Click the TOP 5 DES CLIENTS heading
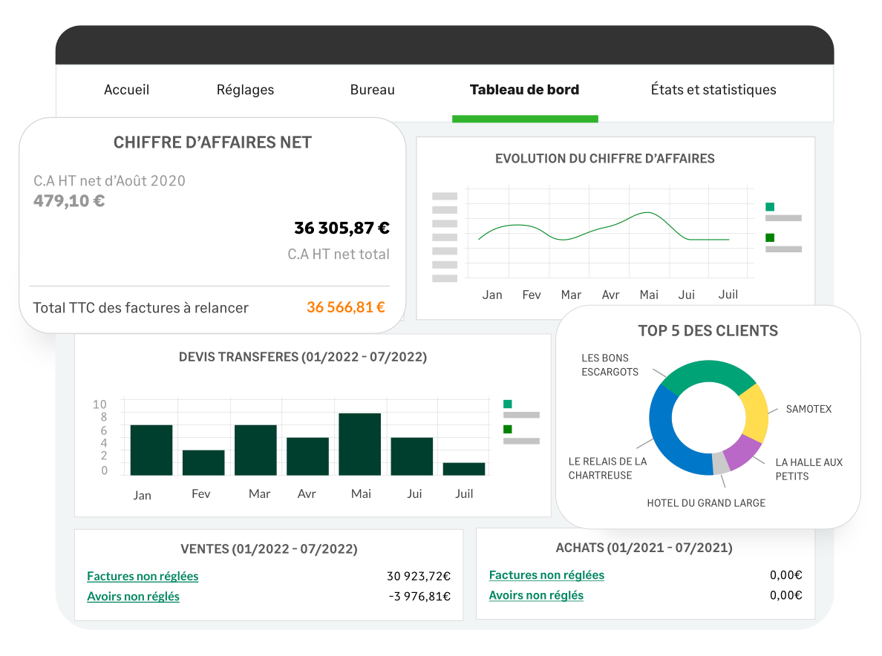This screenshot has height=656, width=882. [708, 331]
